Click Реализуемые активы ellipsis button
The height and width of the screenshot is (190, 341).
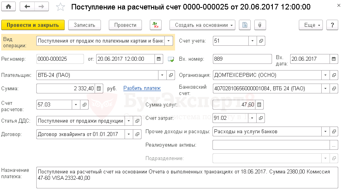[334, 145]
